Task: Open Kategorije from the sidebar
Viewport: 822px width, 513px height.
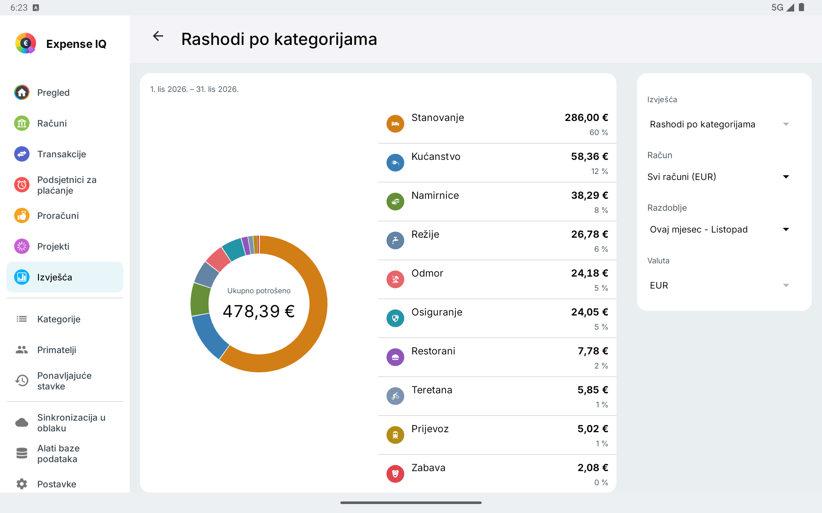Action: point(65,319)
